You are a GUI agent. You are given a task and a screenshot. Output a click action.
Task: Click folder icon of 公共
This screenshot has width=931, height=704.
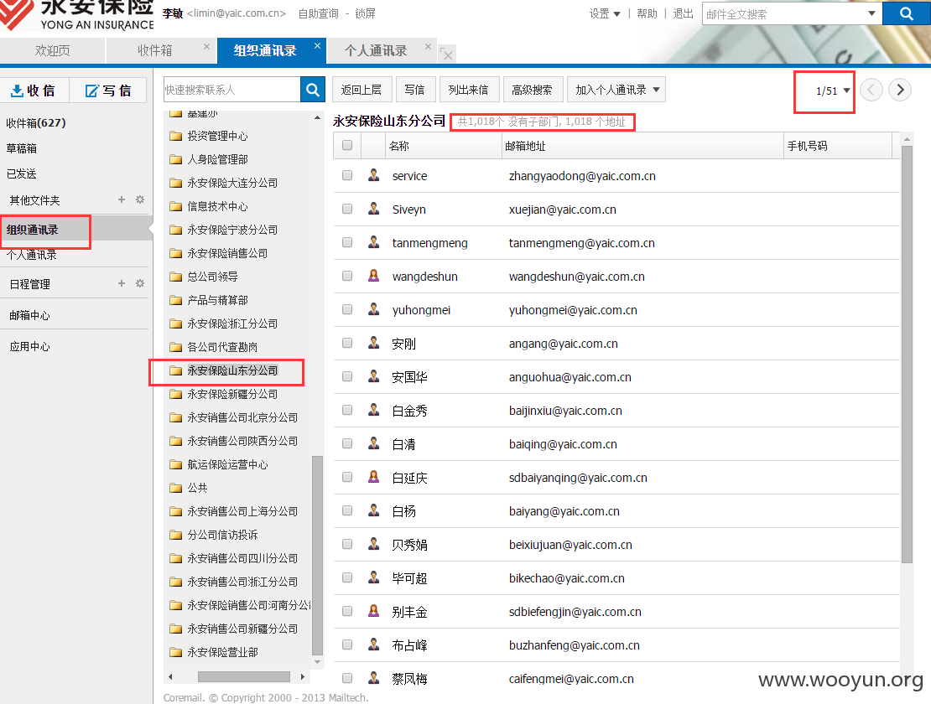click(x=175, y=488)
